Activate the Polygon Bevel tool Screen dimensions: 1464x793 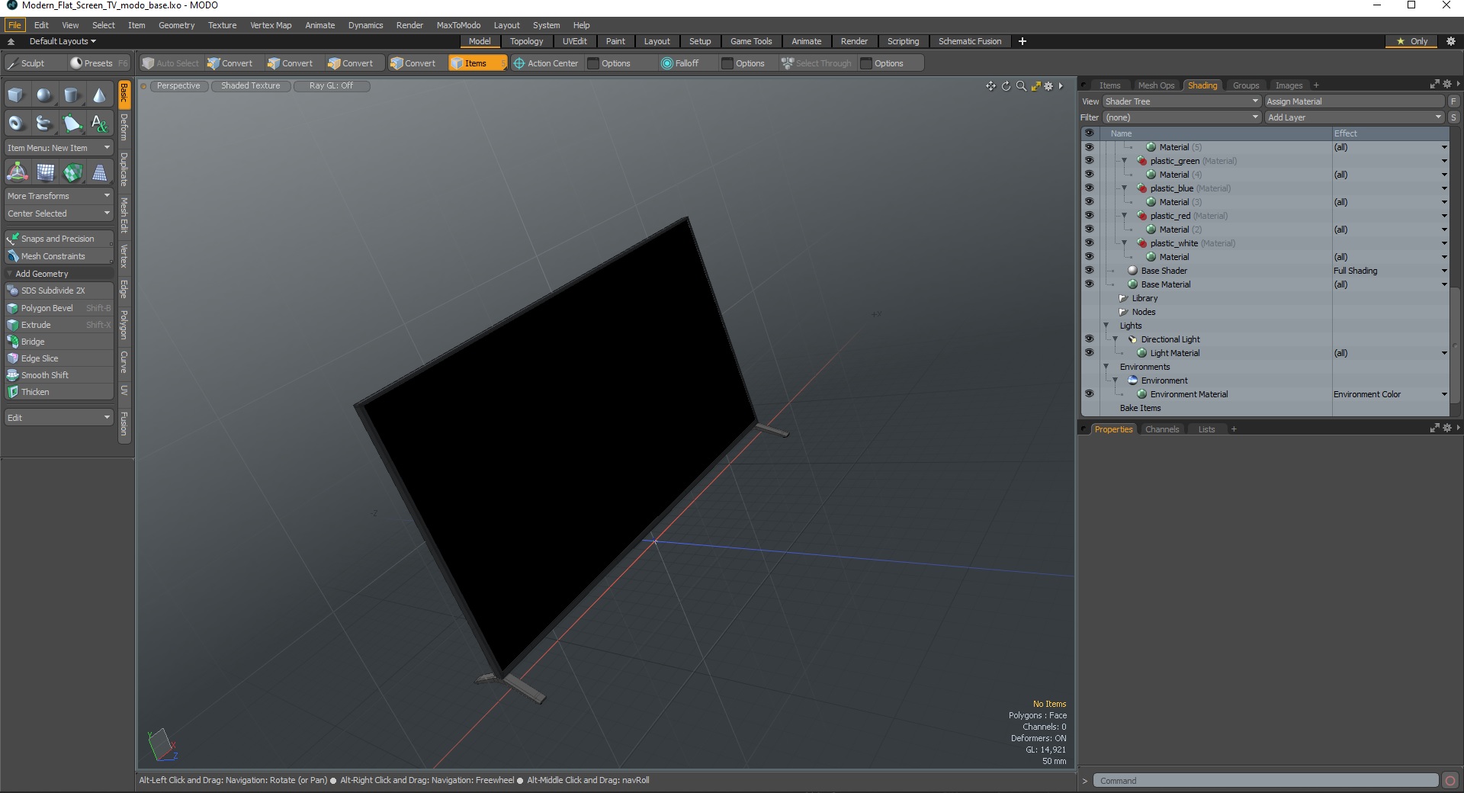tap(59, 308)
